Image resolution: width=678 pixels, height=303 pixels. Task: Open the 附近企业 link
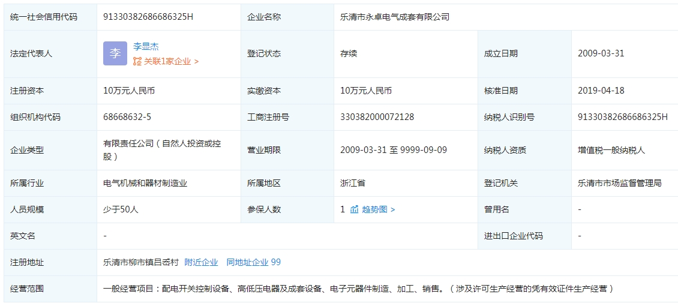[201, 262]
